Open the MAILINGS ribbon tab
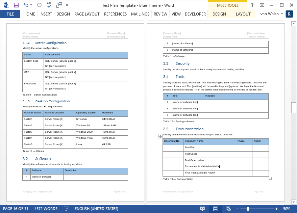 pyautogui.click(x=140, y=14)
